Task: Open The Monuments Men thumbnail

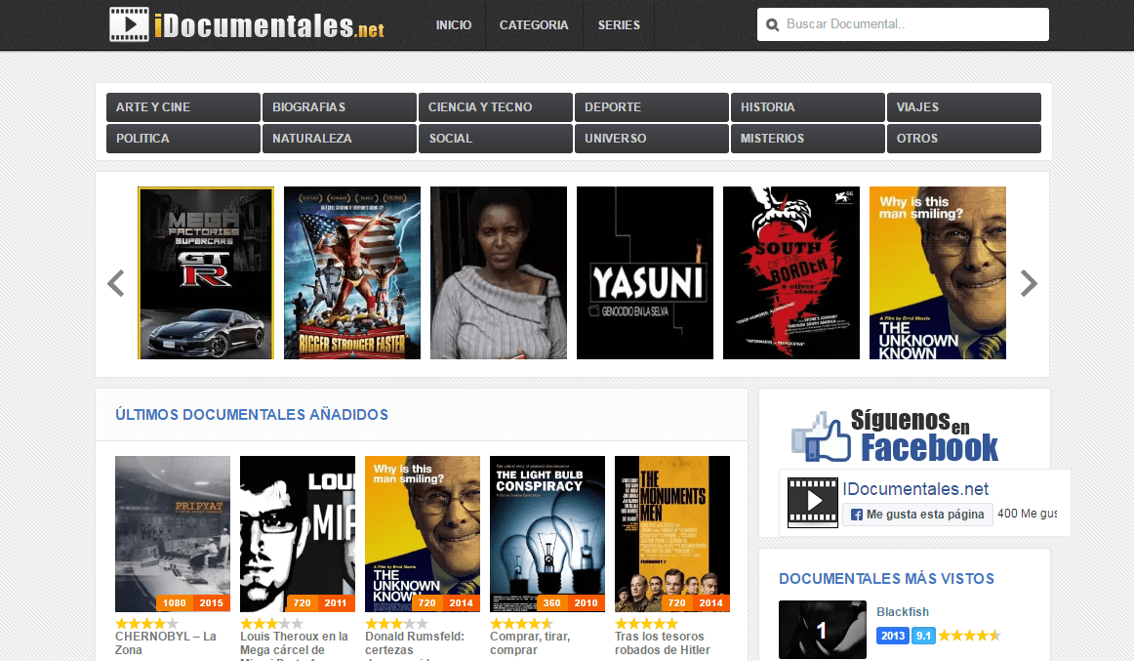Action: pos(672,534)
